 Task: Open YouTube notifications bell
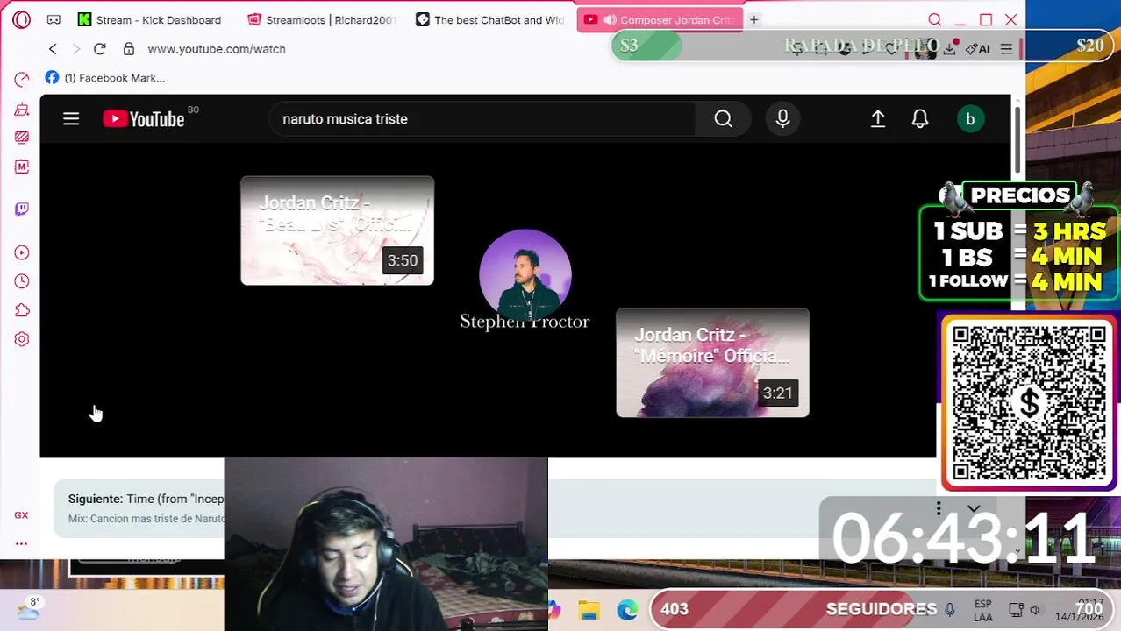pyautogui.click(x=920, y=119)
